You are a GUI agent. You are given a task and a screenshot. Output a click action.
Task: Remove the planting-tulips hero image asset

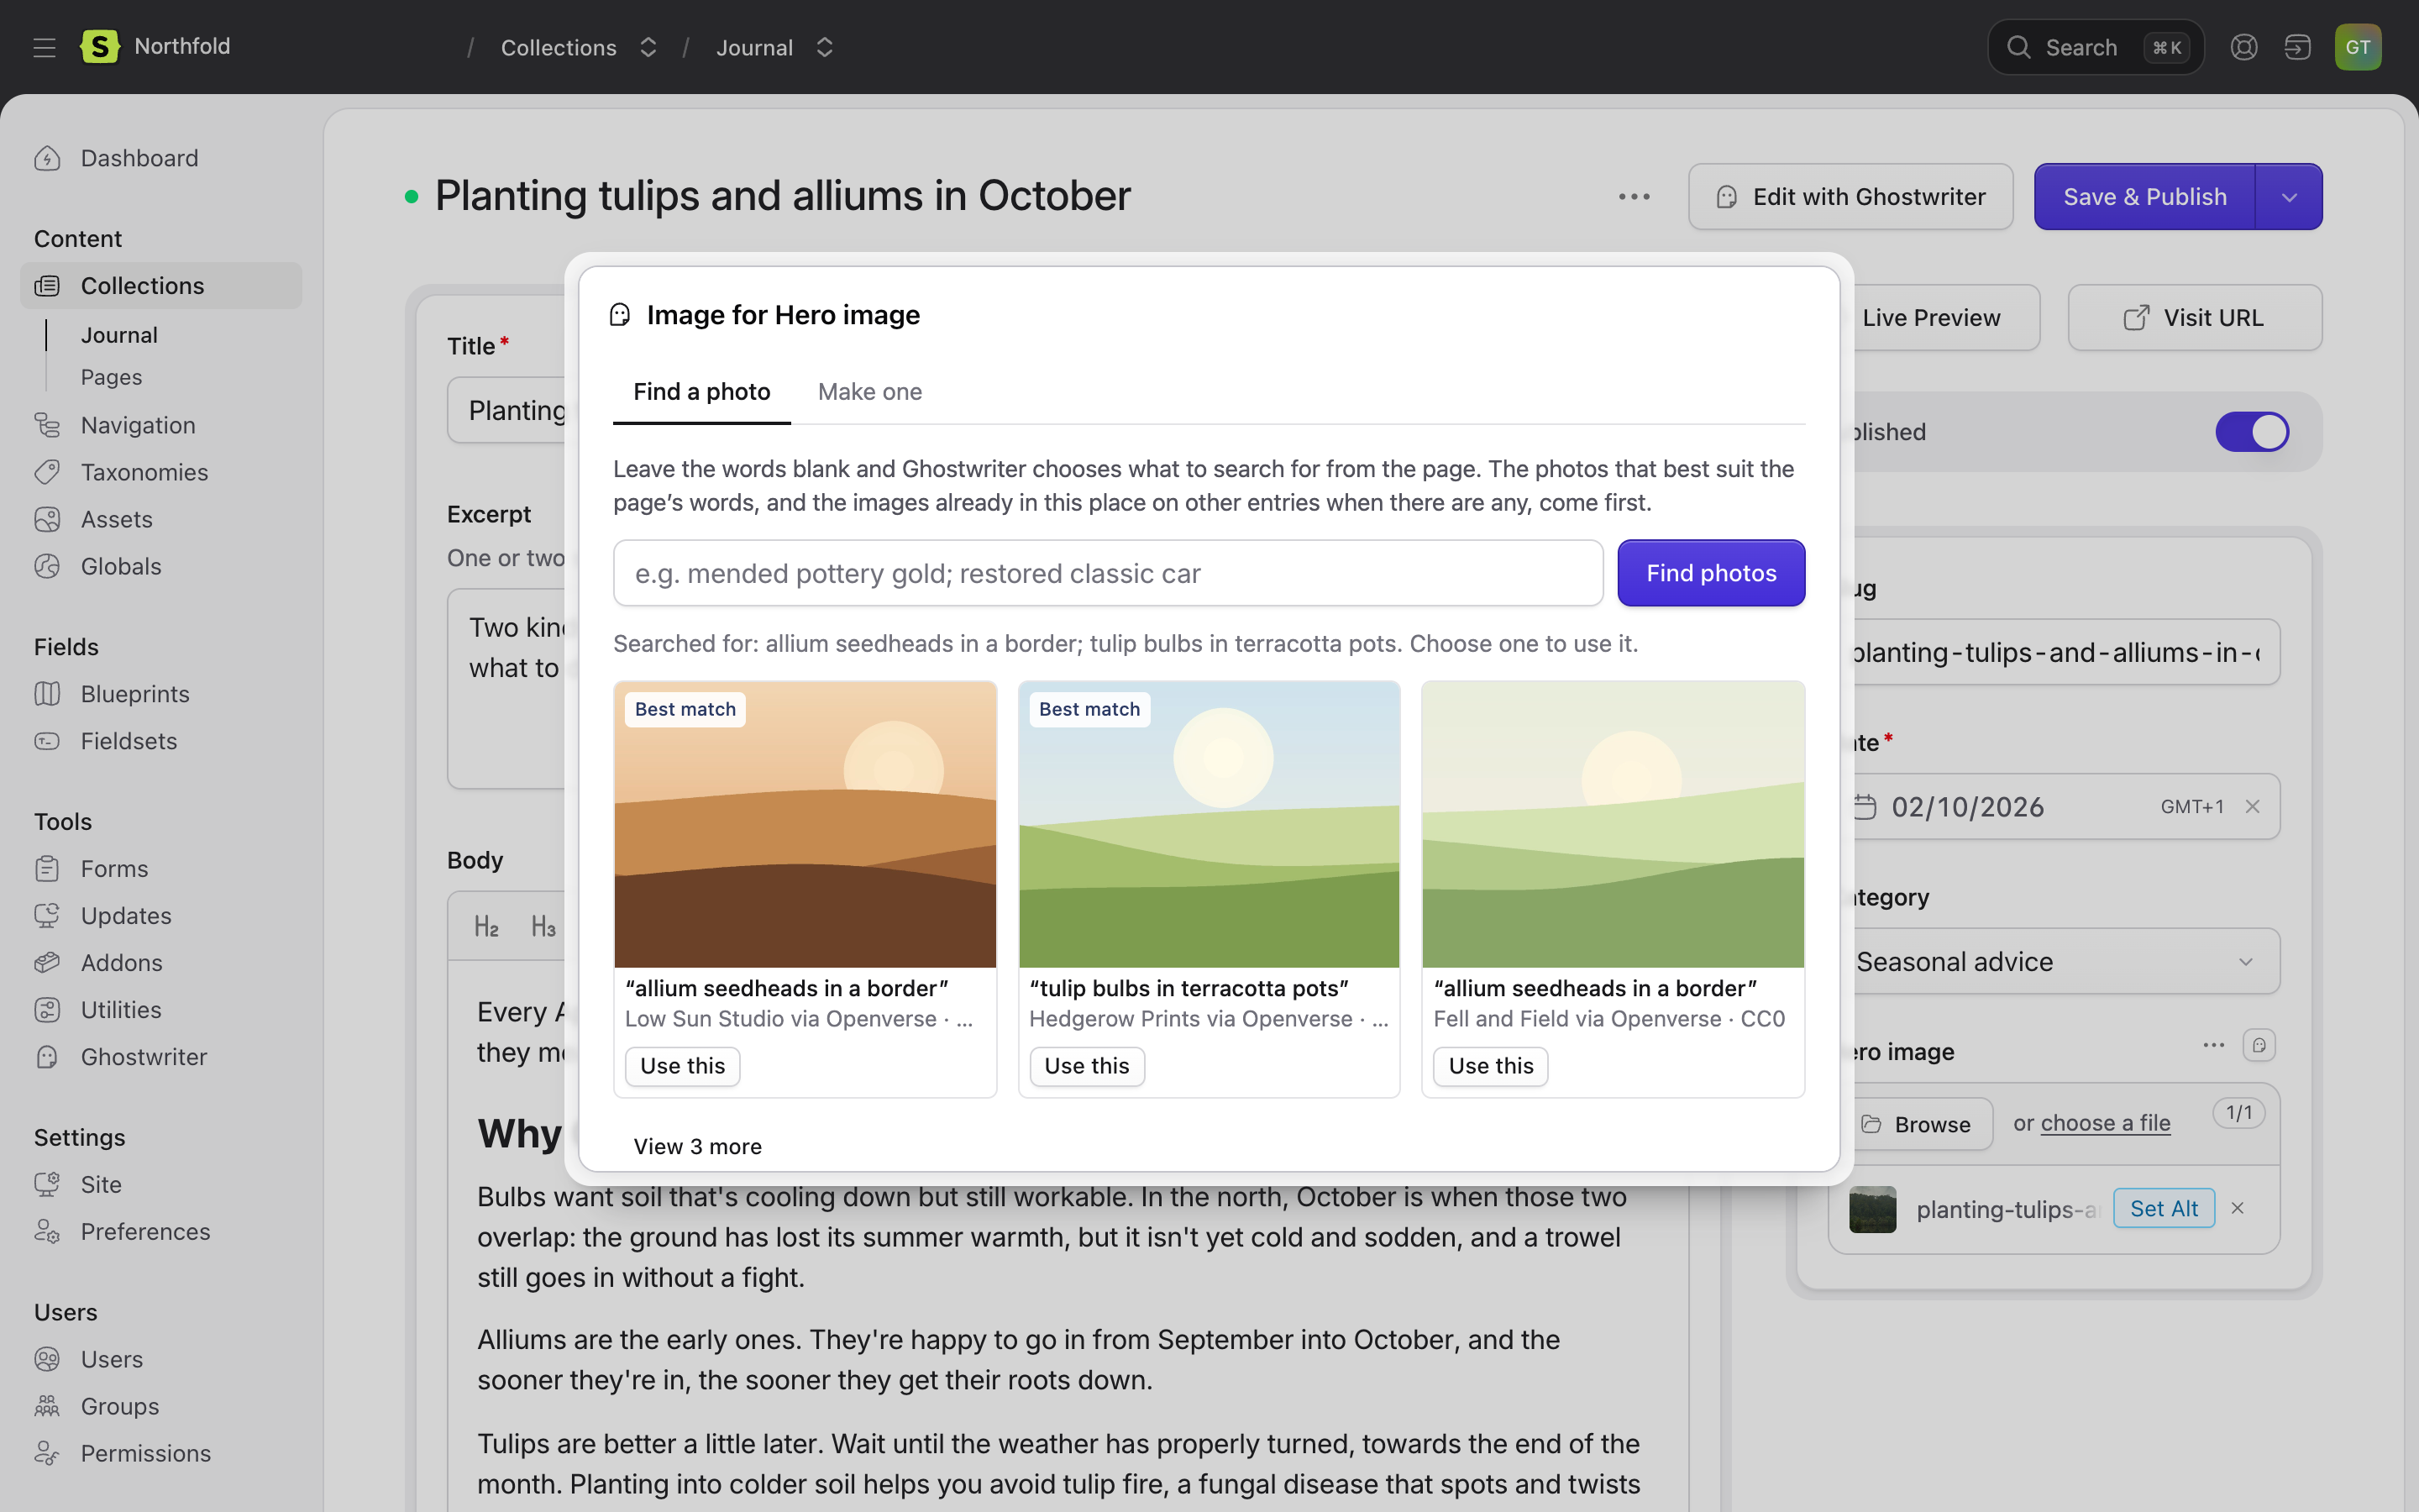click(2237, 1208)
